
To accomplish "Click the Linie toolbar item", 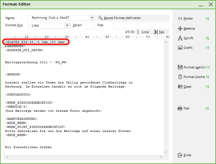I will 145,32.
